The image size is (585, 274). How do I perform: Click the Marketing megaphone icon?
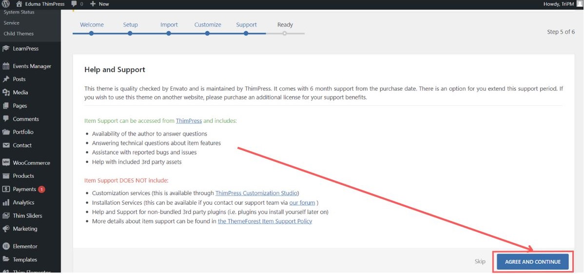(x=6, y=229)
